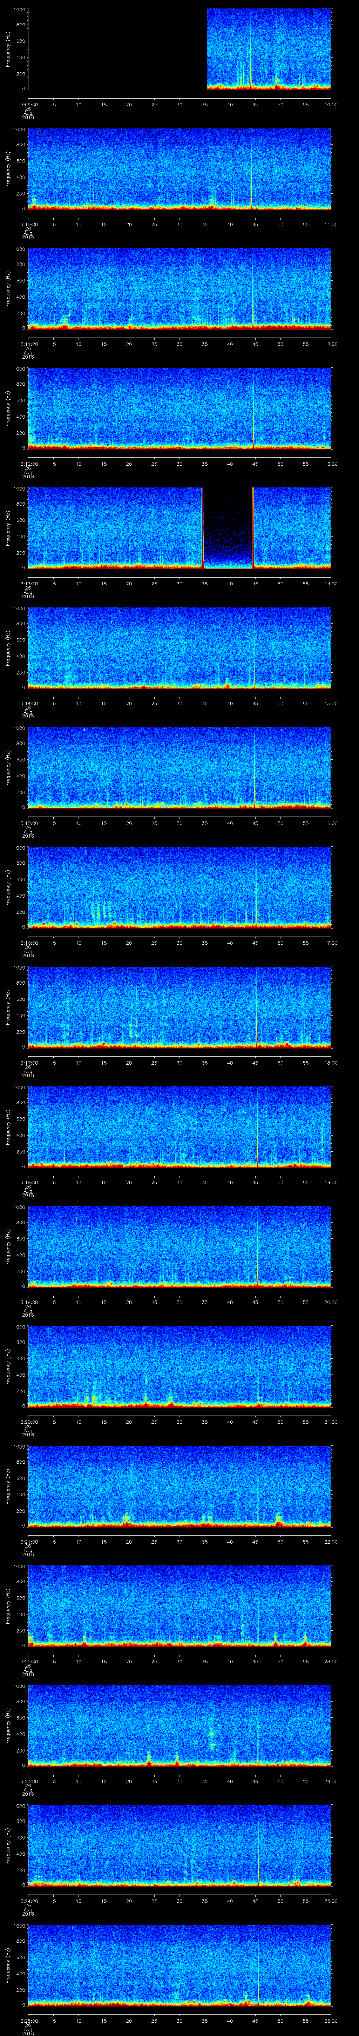
Task: Click the 13:00 end time label
Action: tap(331, 463)
